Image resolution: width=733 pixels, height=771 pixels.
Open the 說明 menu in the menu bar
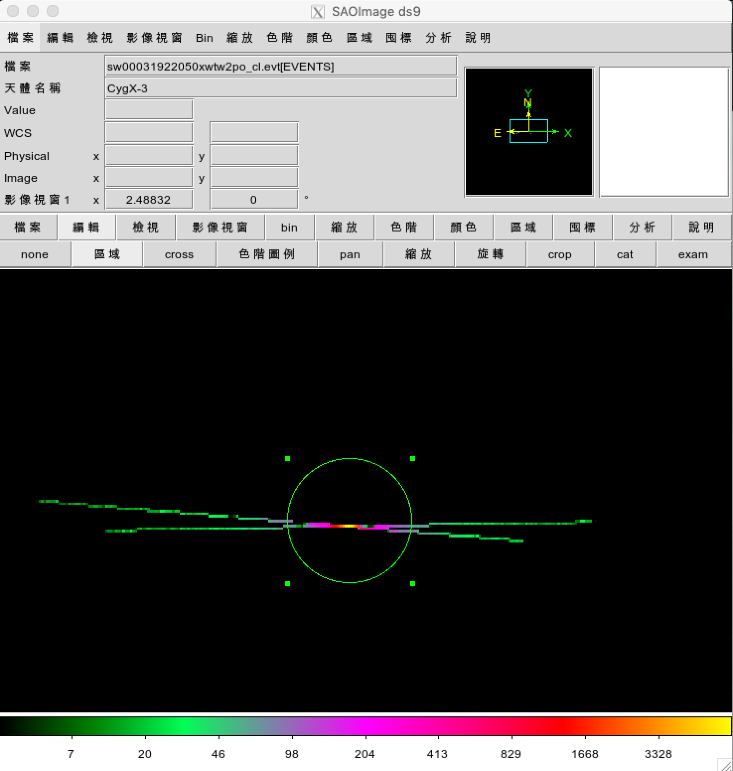478,38
